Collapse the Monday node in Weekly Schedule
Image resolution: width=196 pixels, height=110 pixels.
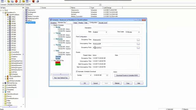pyautogui.click(x=54, y=27)
